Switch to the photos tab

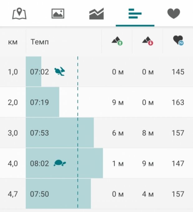[x=58, y=14]
